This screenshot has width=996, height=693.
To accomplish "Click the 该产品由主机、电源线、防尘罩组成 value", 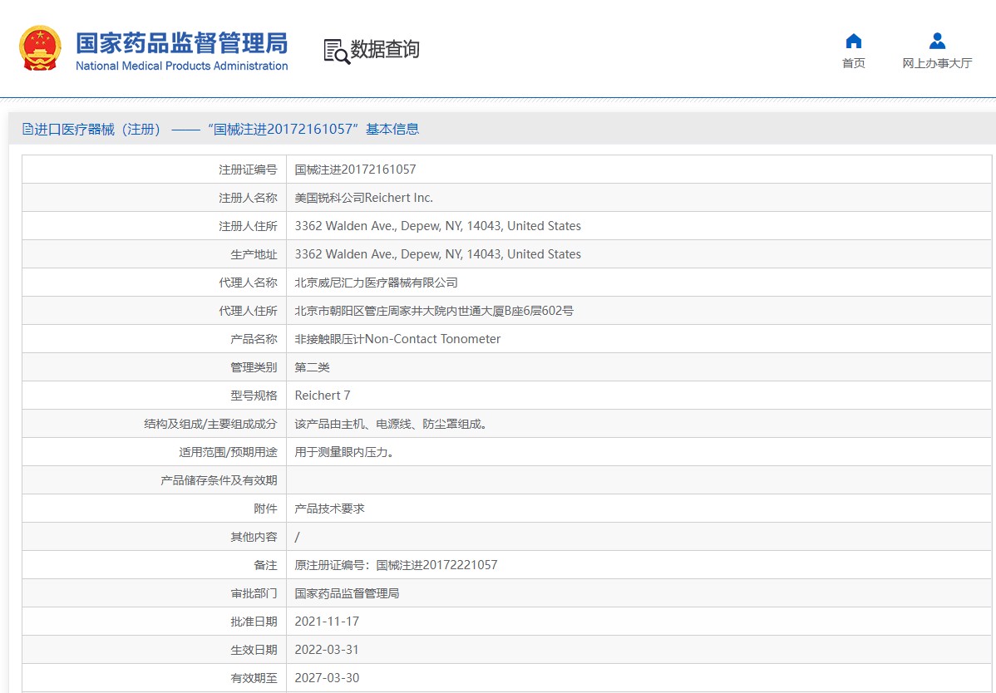I will pyautogui.click(x=391, y=424).
